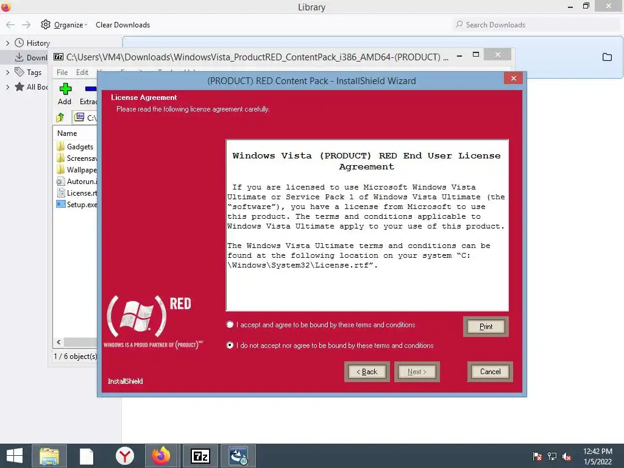The height and width of the screenshot is (468, 624).
Task: Select Tags in Library sidebar
Action: 34,73
